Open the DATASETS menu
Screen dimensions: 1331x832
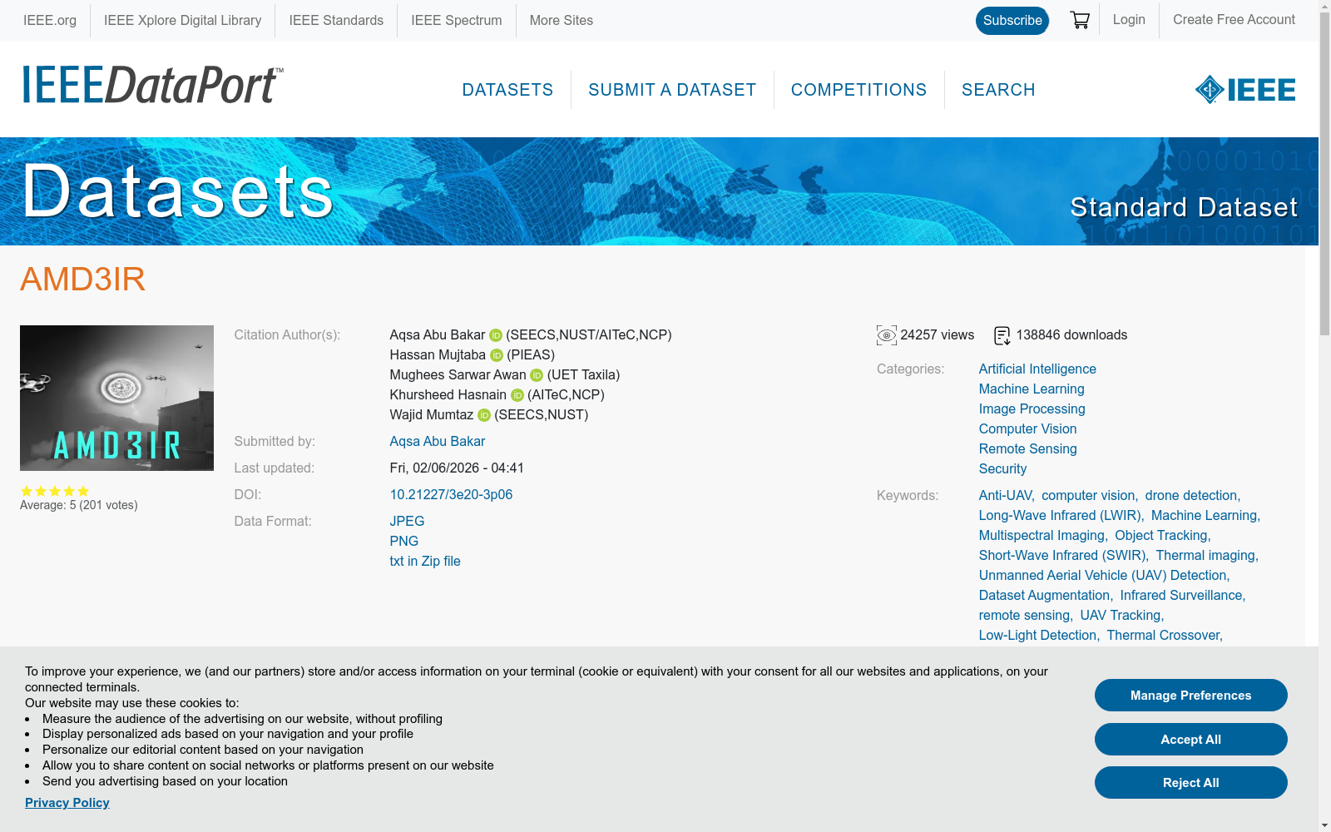click(x=507, y=90)
